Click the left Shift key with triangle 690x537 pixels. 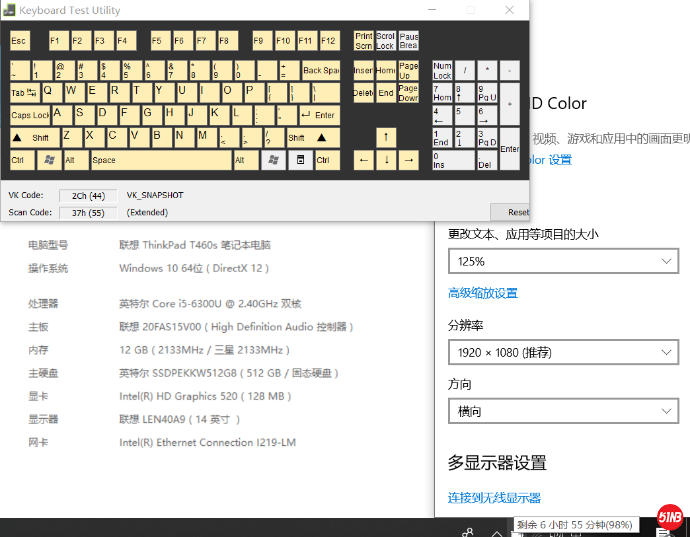[x=35, y=137]
